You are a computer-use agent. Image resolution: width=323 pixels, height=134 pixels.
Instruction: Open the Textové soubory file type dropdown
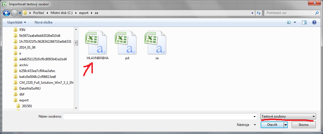[288, 116]
